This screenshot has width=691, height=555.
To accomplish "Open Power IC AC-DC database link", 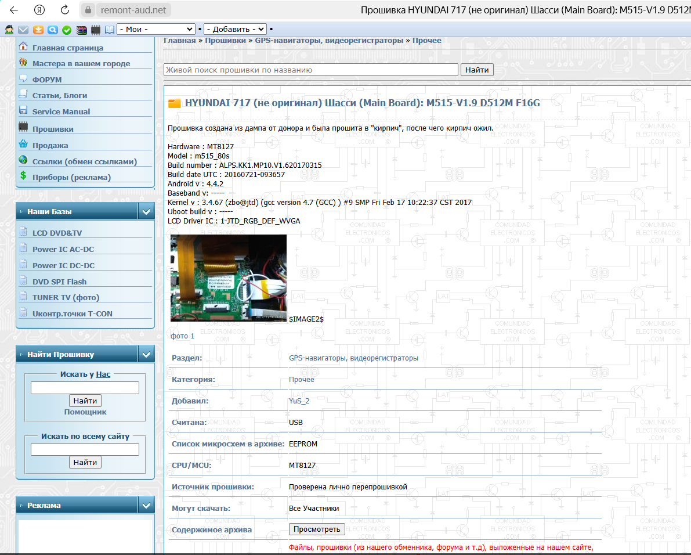I will (63, 250).
